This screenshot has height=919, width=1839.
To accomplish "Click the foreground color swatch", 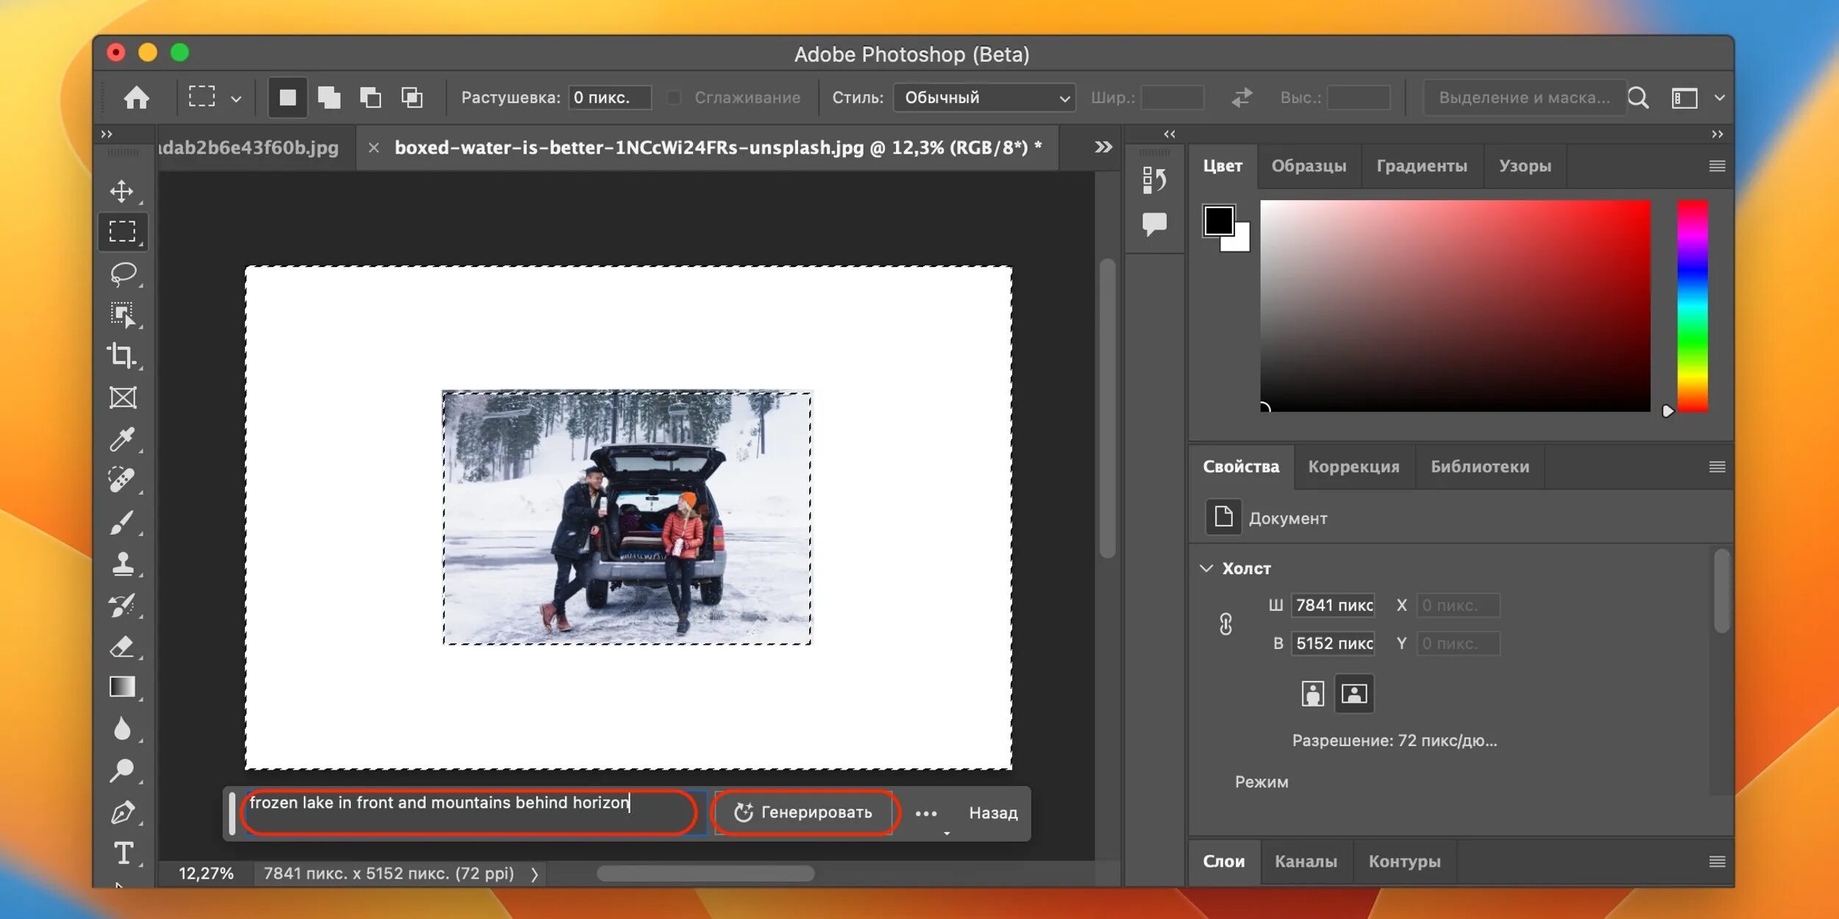I will tap(1218, 221).
